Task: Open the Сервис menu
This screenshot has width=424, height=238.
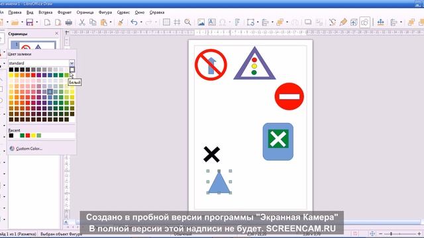Action: pos(123,13)
